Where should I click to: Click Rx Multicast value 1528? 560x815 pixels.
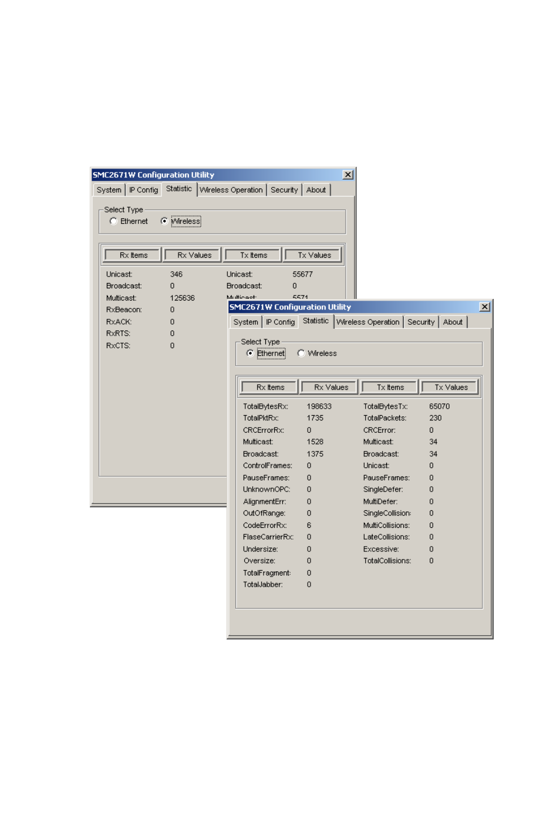[315, 442]
